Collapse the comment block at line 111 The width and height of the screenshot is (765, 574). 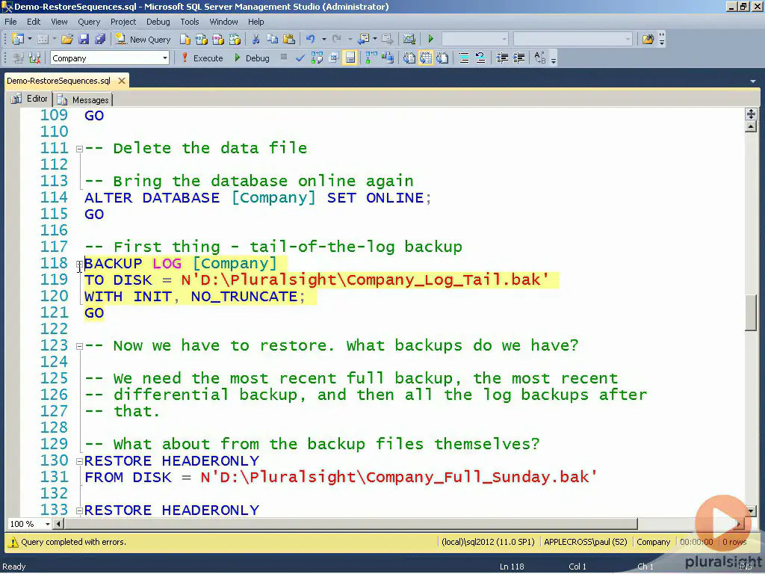(x=79, y=149)
